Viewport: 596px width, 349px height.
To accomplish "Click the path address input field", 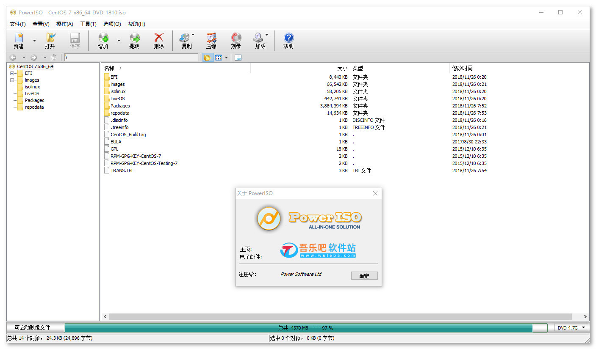I will 131,58.
